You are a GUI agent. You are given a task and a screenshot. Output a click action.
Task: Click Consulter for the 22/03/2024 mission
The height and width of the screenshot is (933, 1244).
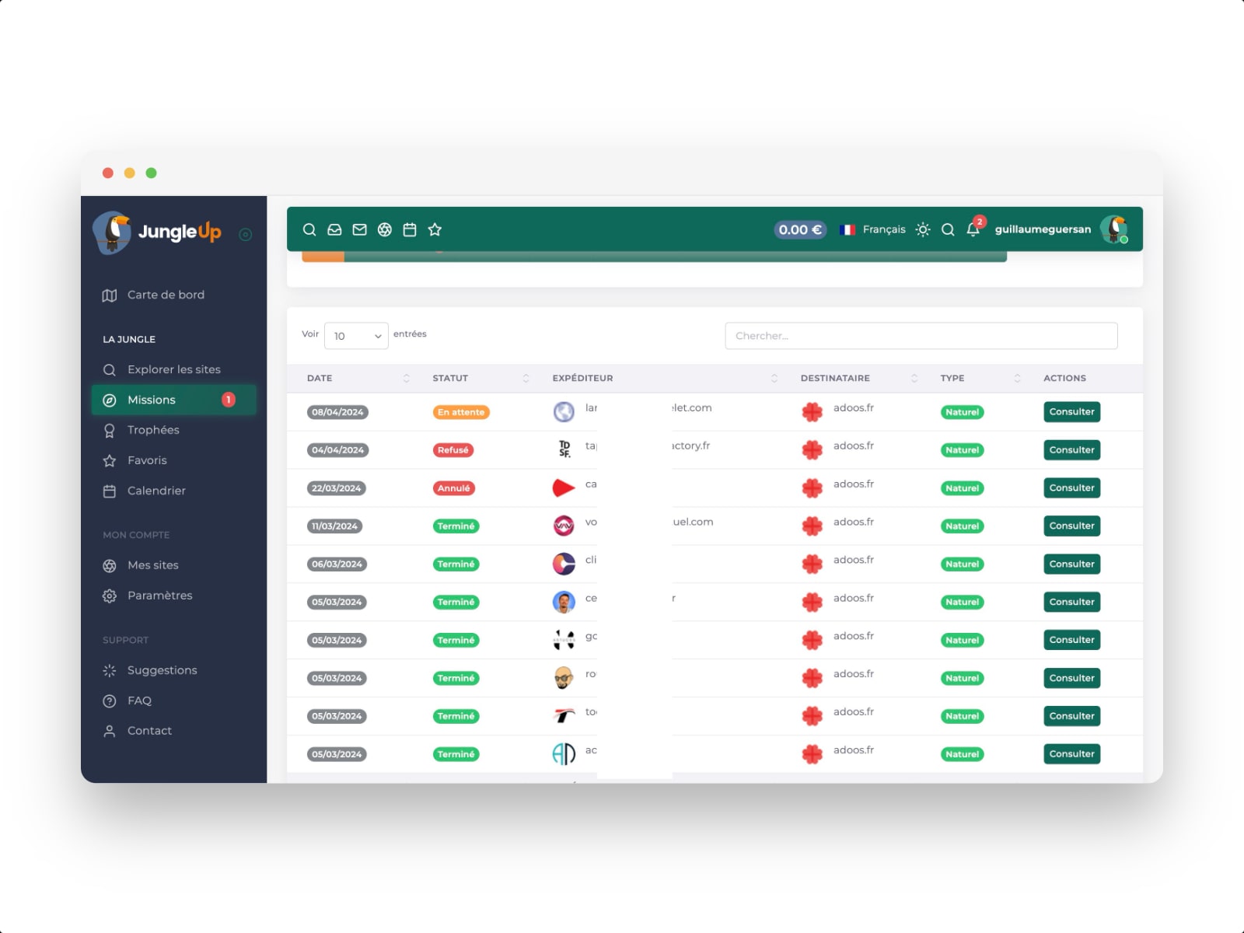[x=1071, y=488]
